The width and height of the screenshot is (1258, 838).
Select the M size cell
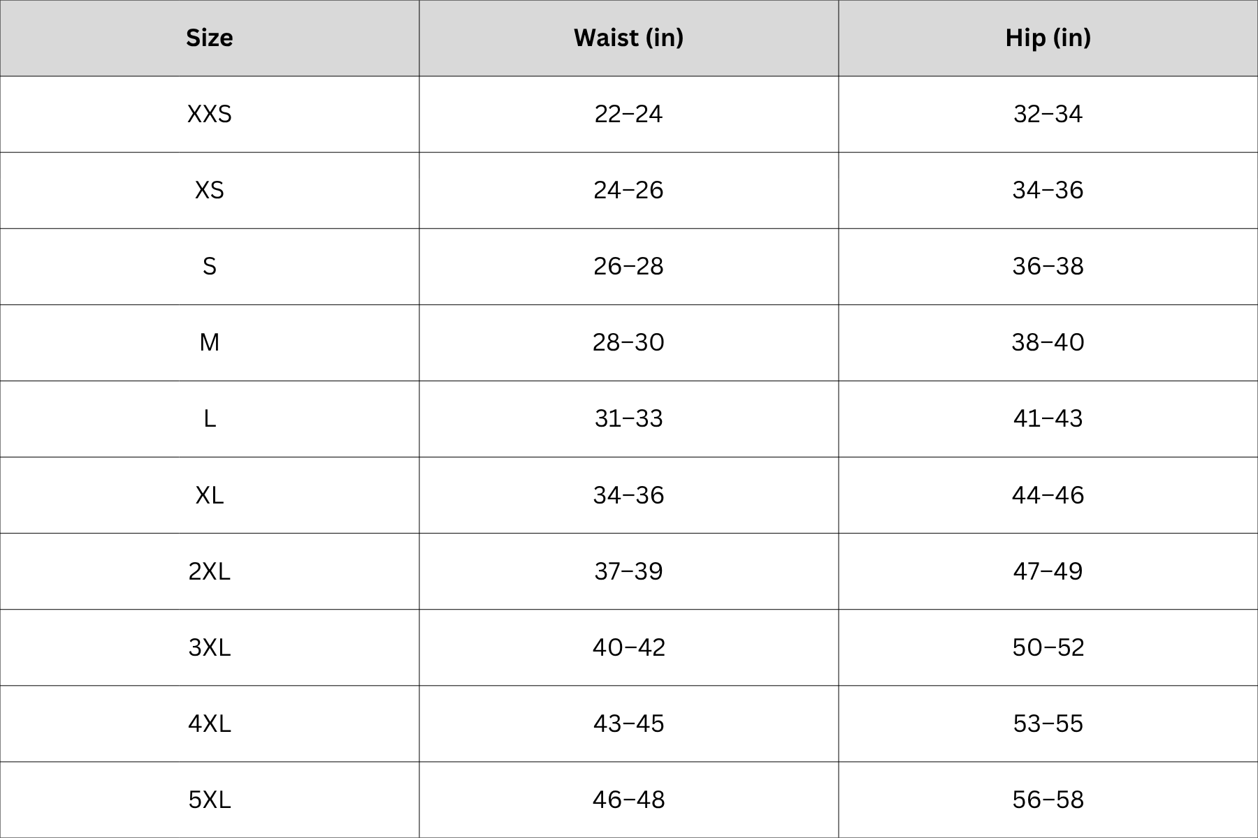[210, 342]
